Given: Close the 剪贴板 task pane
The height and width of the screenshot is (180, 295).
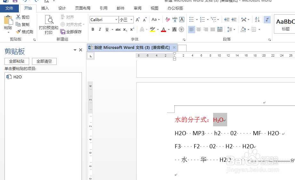Looking at the screenshot, I should coord(81,50).
